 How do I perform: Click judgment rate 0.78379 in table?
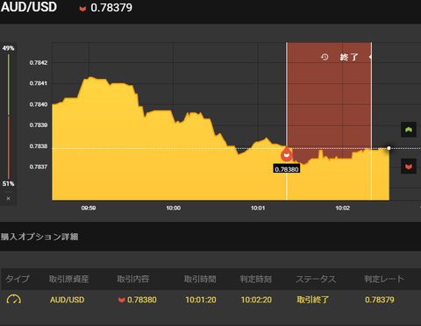tap(380, 300)
